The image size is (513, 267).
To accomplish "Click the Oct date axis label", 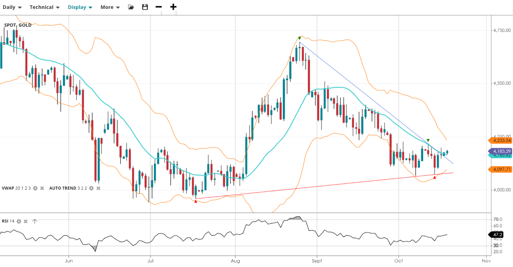I will [399, 261].
